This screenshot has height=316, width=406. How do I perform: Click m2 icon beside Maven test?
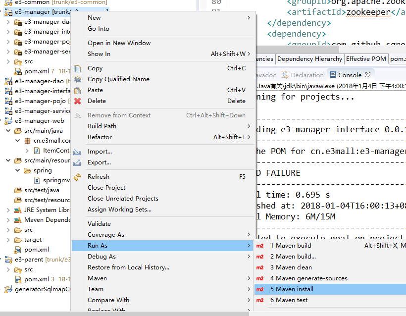tap(260, 300)
